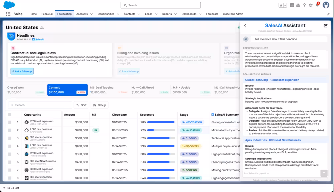This screenshot has height=192, width=334.
Task: Open the SalesAI Assistant compose icon
Action: click(x=325, y=25)
